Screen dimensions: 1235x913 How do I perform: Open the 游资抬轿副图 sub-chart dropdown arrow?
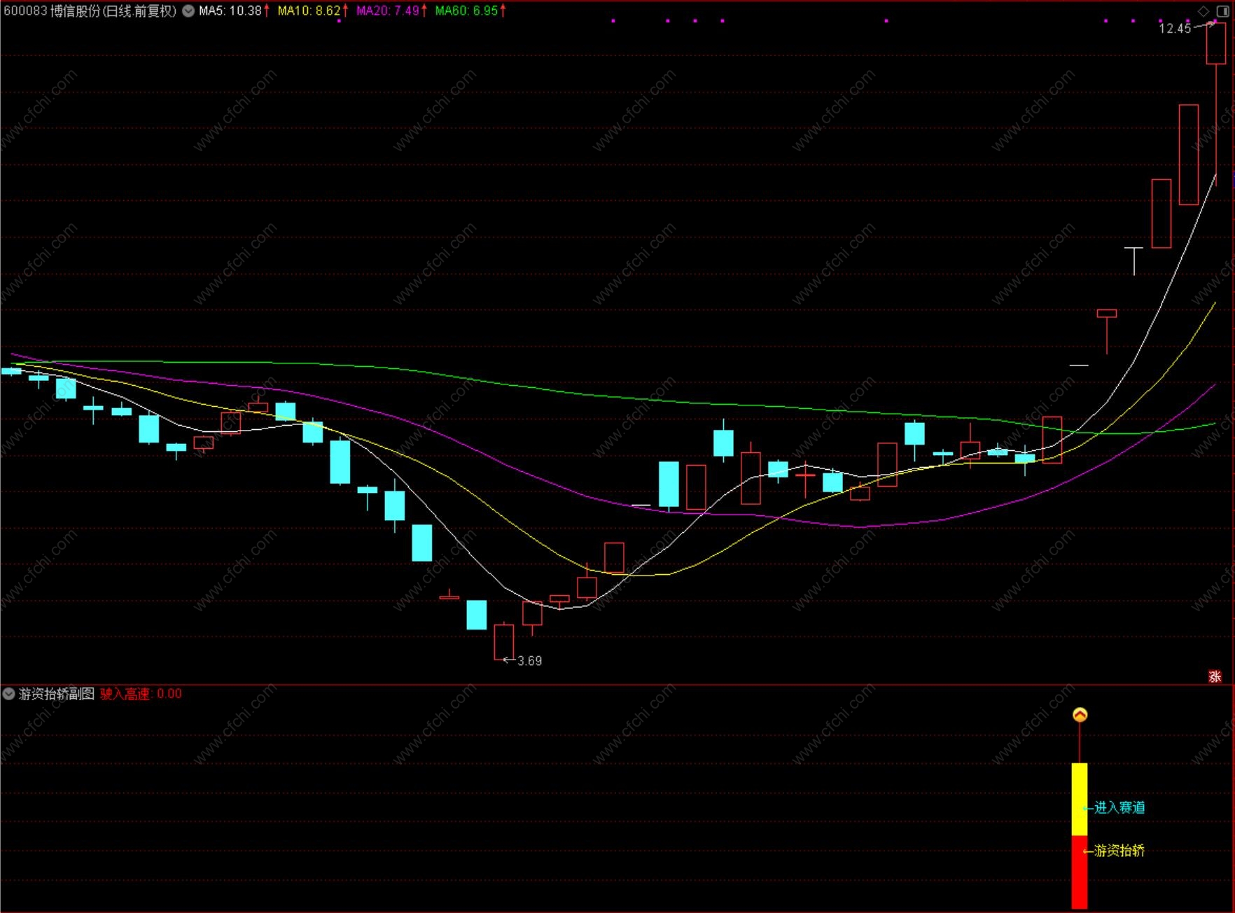[x=8, y=694]
